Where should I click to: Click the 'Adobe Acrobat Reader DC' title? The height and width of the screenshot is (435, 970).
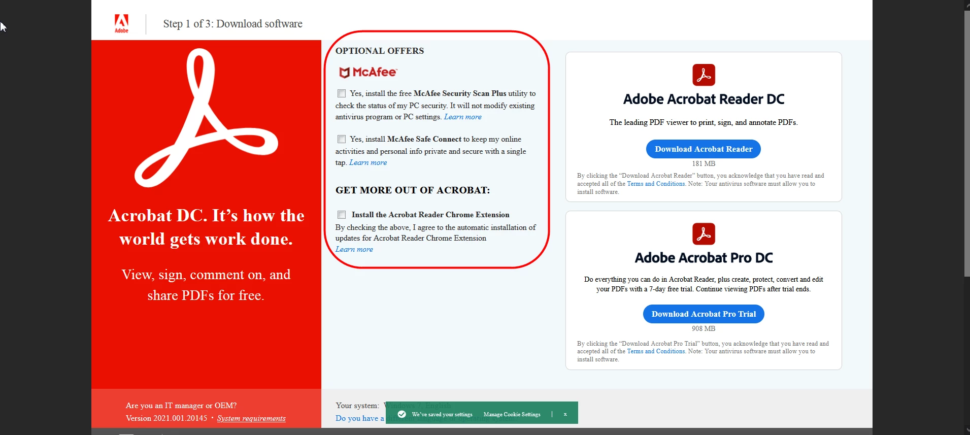click(x=704, y=99)
